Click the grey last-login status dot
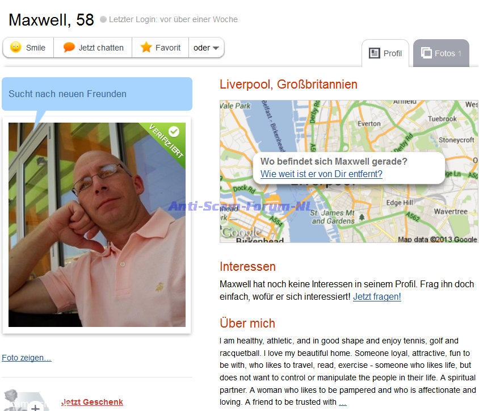This screenshot has width=479, height=411. point(103,19)
